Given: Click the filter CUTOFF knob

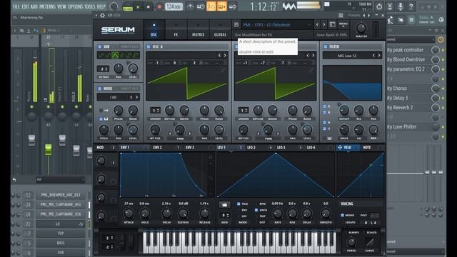Looking at the screenshot, I should 344,110.
